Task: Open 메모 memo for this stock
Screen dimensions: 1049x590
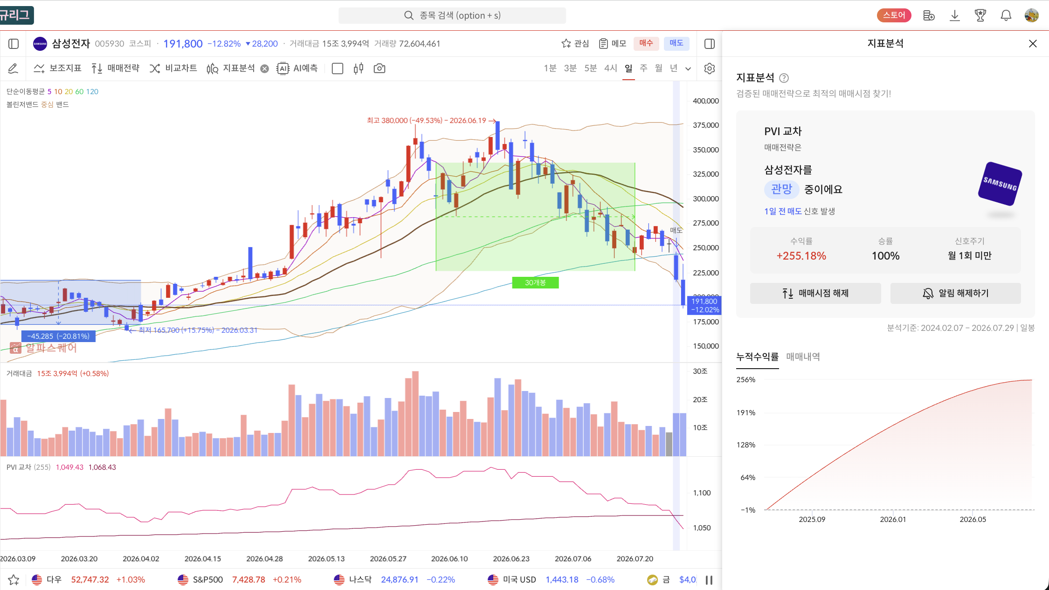Action: tap(613, 43)
